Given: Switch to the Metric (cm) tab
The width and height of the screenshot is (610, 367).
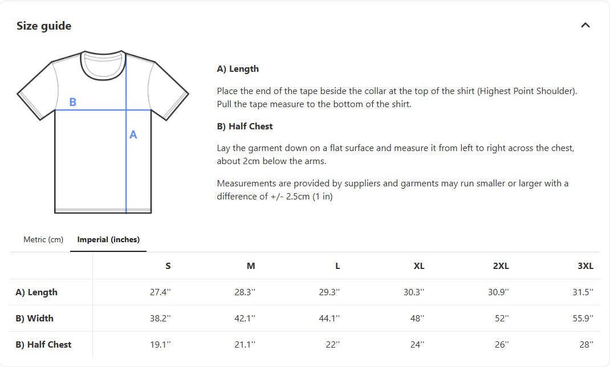Looking at the screenshot, I should tap(43, 239).
